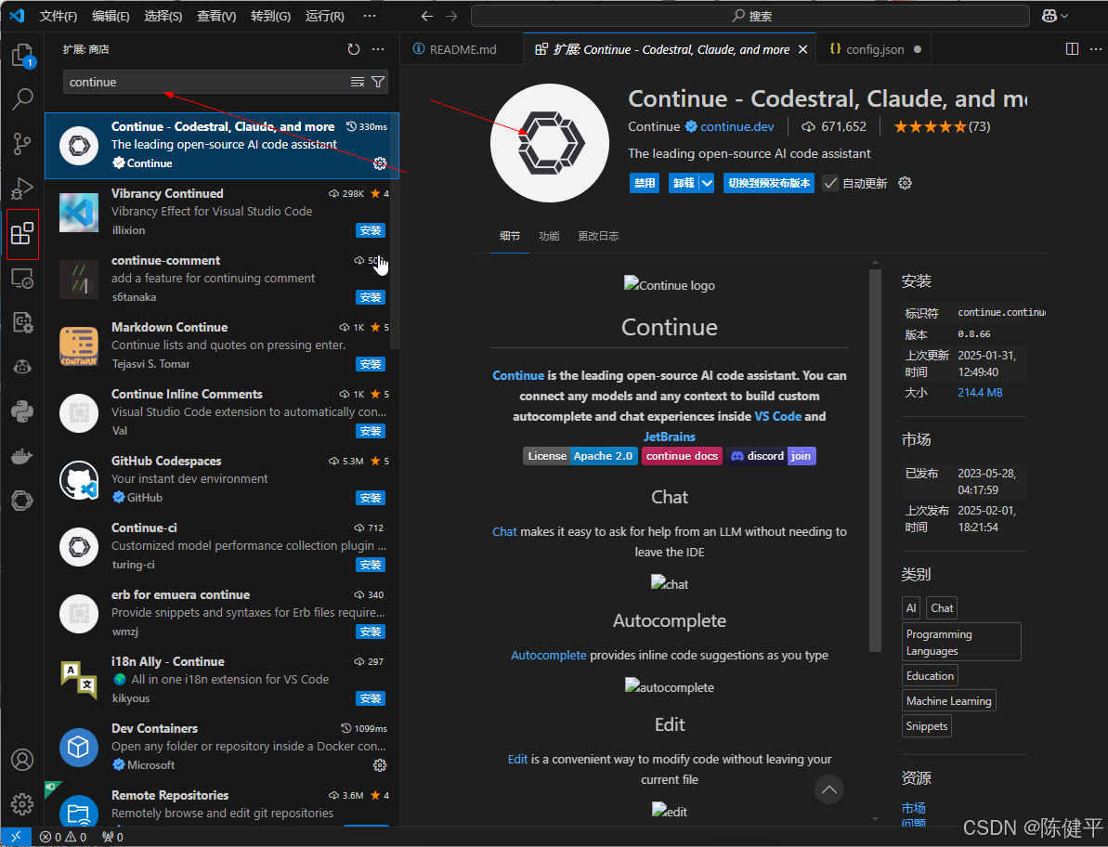Click the discord join badge
This screenshot has height=847, width=1108.
click(772, 456)
